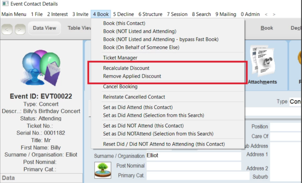This screenshot has height=183, width=302.
Task: Choose Remove Applied Discount menu entry
Action: [132, 76]
